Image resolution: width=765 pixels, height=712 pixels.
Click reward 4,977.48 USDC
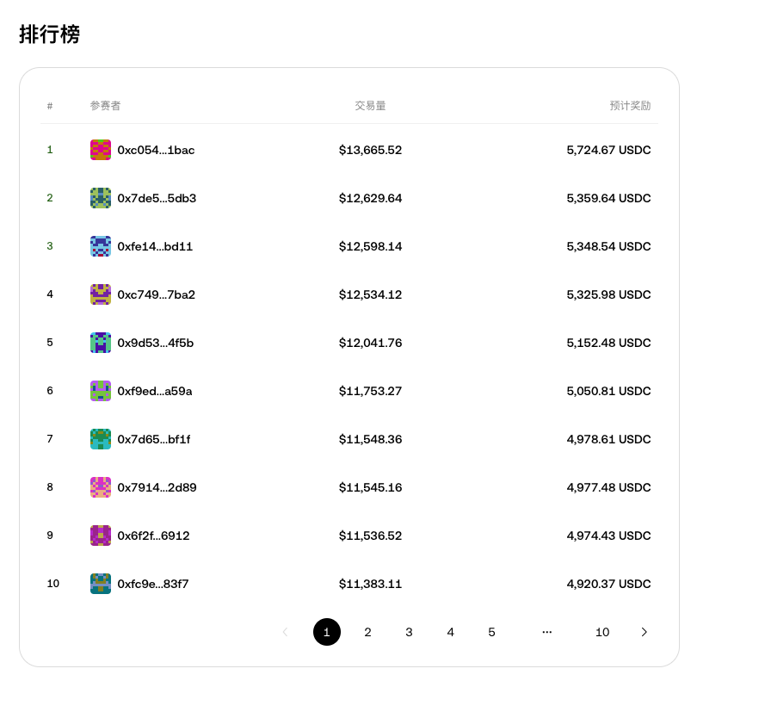[608, 487]
